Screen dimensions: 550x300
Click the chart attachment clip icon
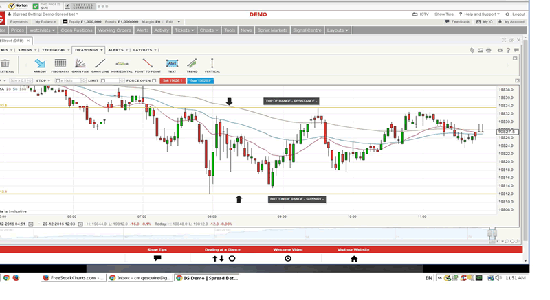pyautogui.click(x=472, y=50)
